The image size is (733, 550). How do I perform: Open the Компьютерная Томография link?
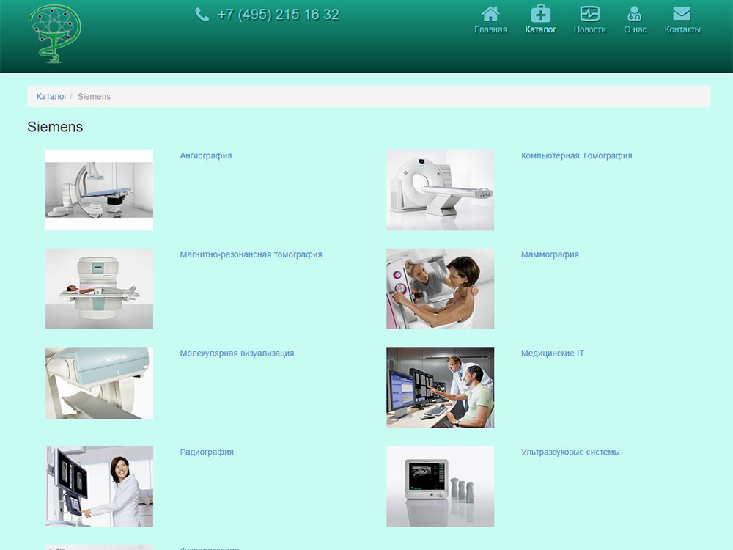576,155
